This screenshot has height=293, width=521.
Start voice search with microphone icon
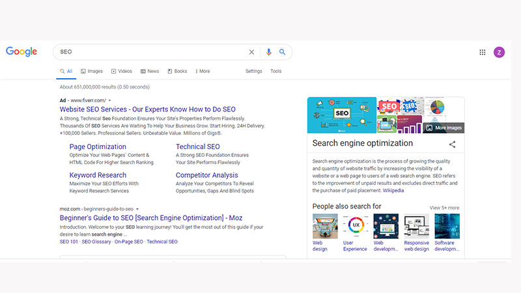click(x=268, y=52)
